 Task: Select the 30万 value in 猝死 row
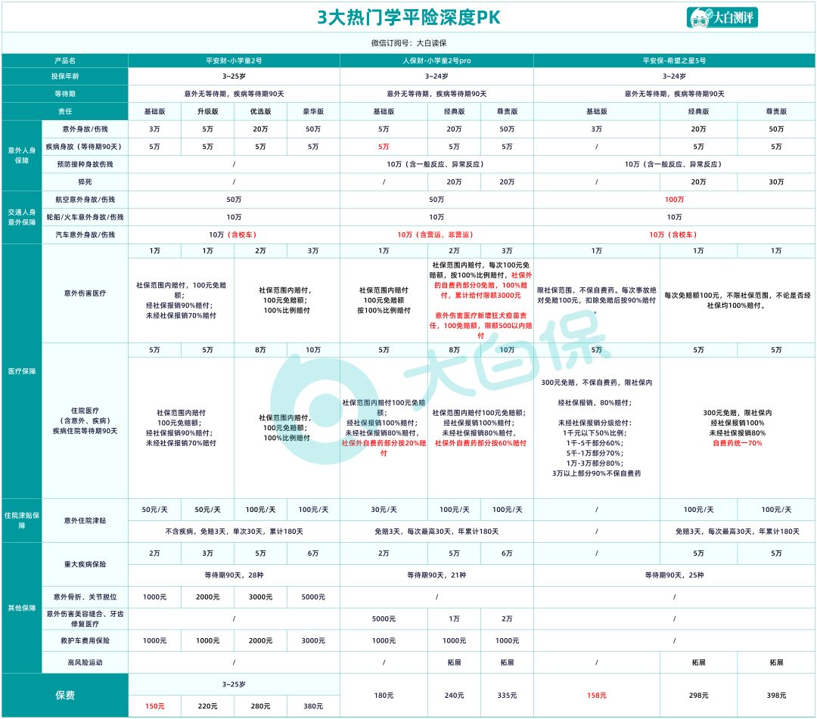776,181
